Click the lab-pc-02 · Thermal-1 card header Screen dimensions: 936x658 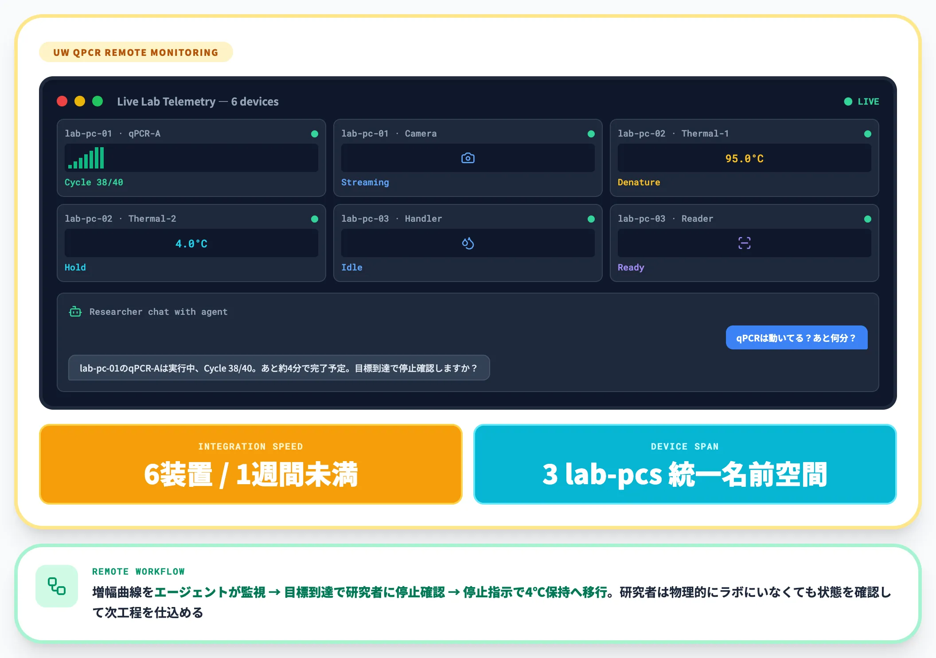pos(673,133)
